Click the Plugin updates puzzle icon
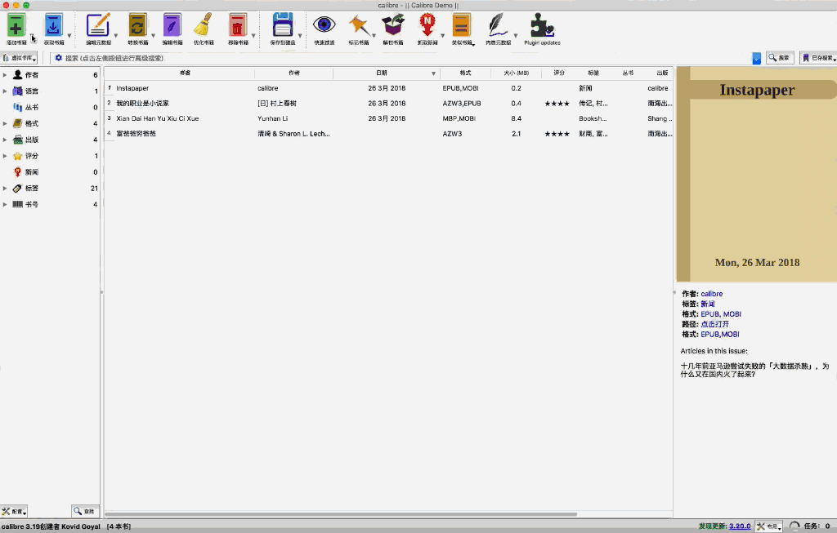The width and height of the screenshot is (837, 533). point(542,25)
